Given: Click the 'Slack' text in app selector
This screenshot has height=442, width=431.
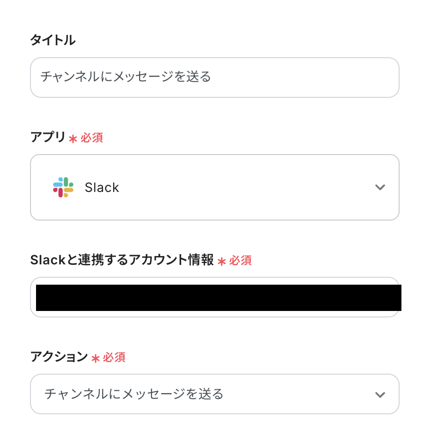Looking at the screenshot, I should [x=102, y=188].
